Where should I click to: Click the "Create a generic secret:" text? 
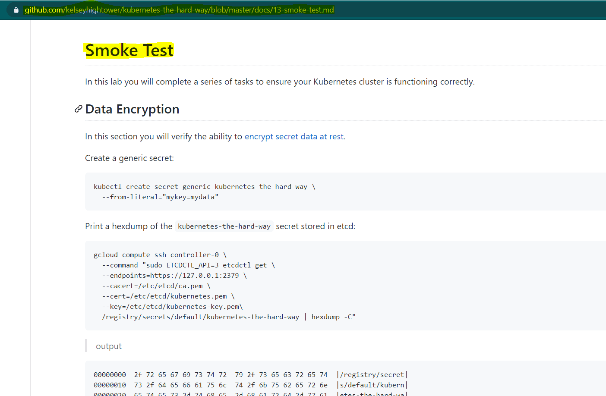129,158
